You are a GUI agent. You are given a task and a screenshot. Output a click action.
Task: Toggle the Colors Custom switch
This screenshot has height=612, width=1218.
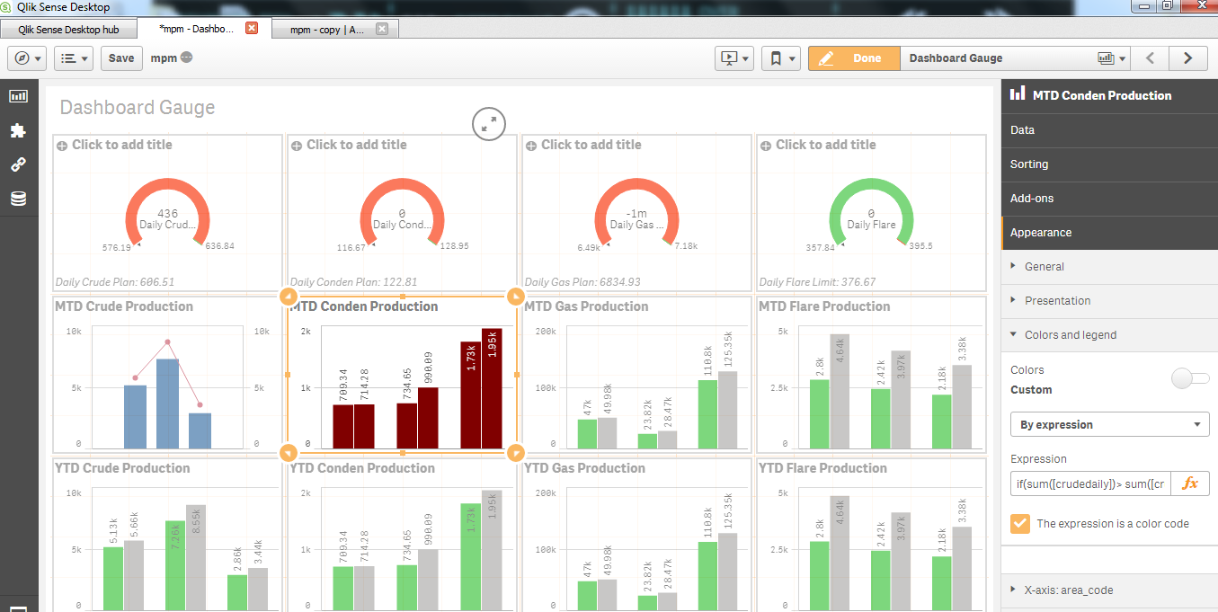point(1191,378)
